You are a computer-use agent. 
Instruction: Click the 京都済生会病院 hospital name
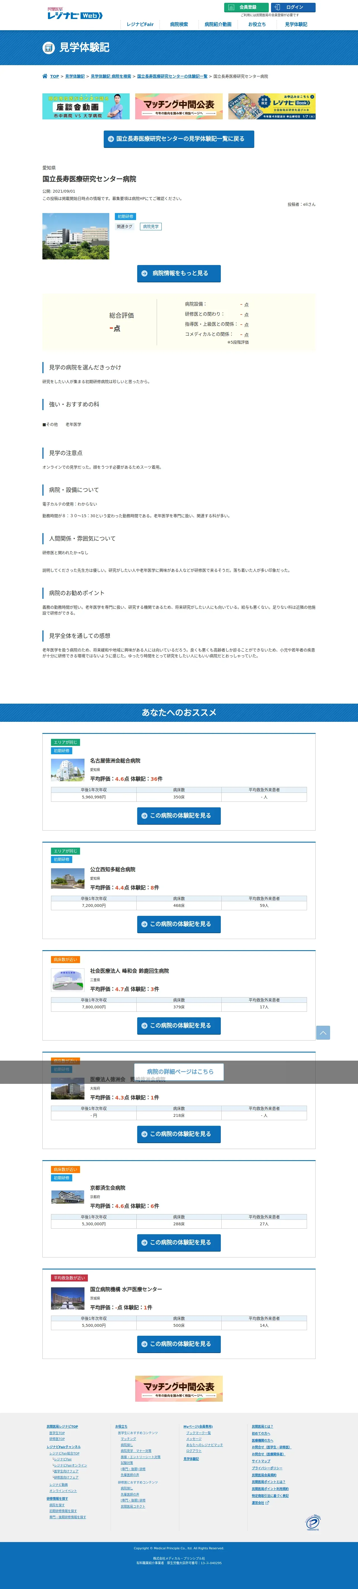tap(108, 1188)
